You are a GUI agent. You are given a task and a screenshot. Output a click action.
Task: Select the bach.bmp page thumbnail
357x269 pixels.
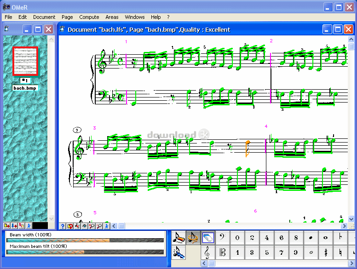pyautogui.click(x=25, y=61)
